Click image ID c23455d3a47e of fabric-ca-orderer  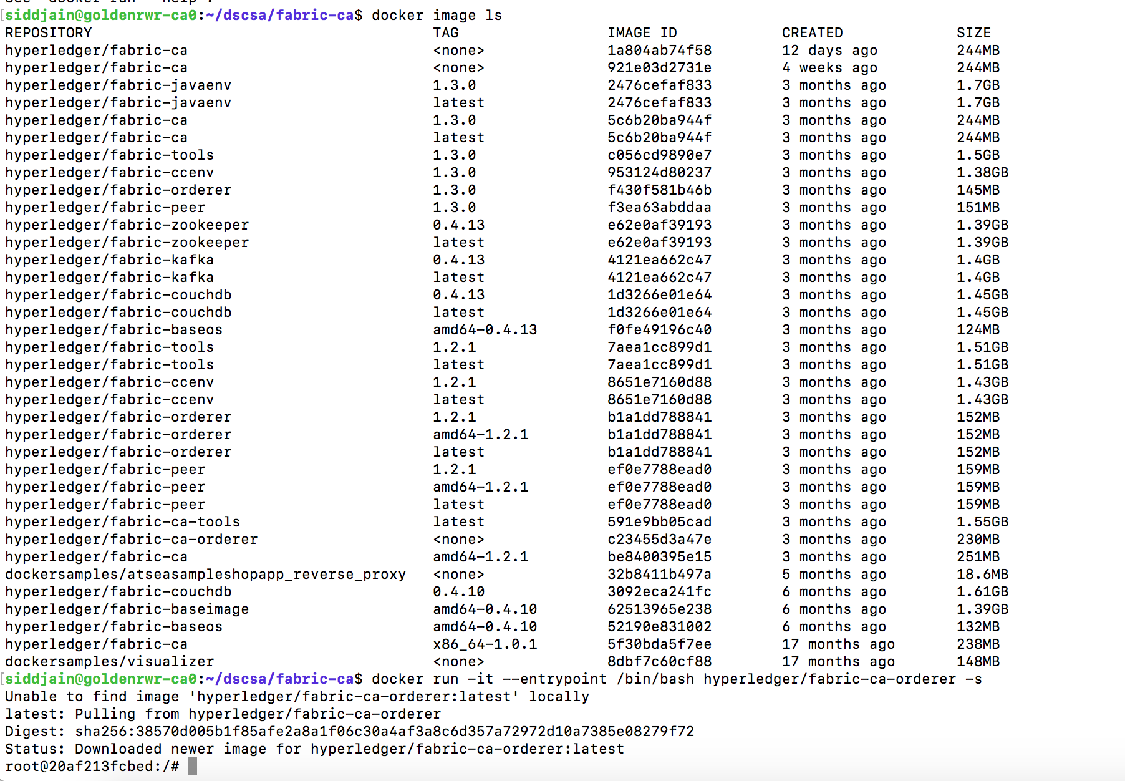[x=659, y=539]
